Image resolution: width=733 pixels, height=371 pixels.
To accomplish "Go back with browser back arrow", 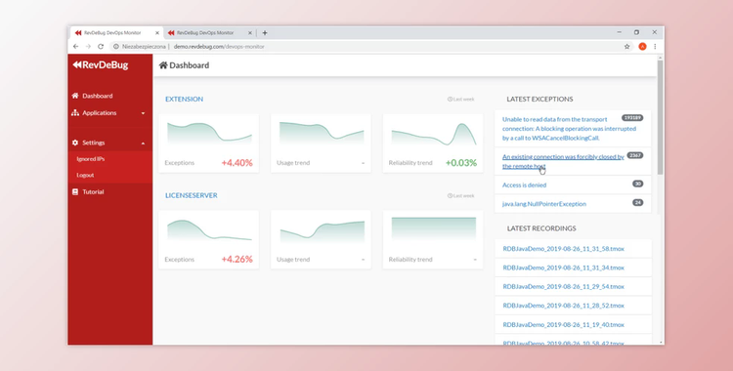I will point(75,46).
